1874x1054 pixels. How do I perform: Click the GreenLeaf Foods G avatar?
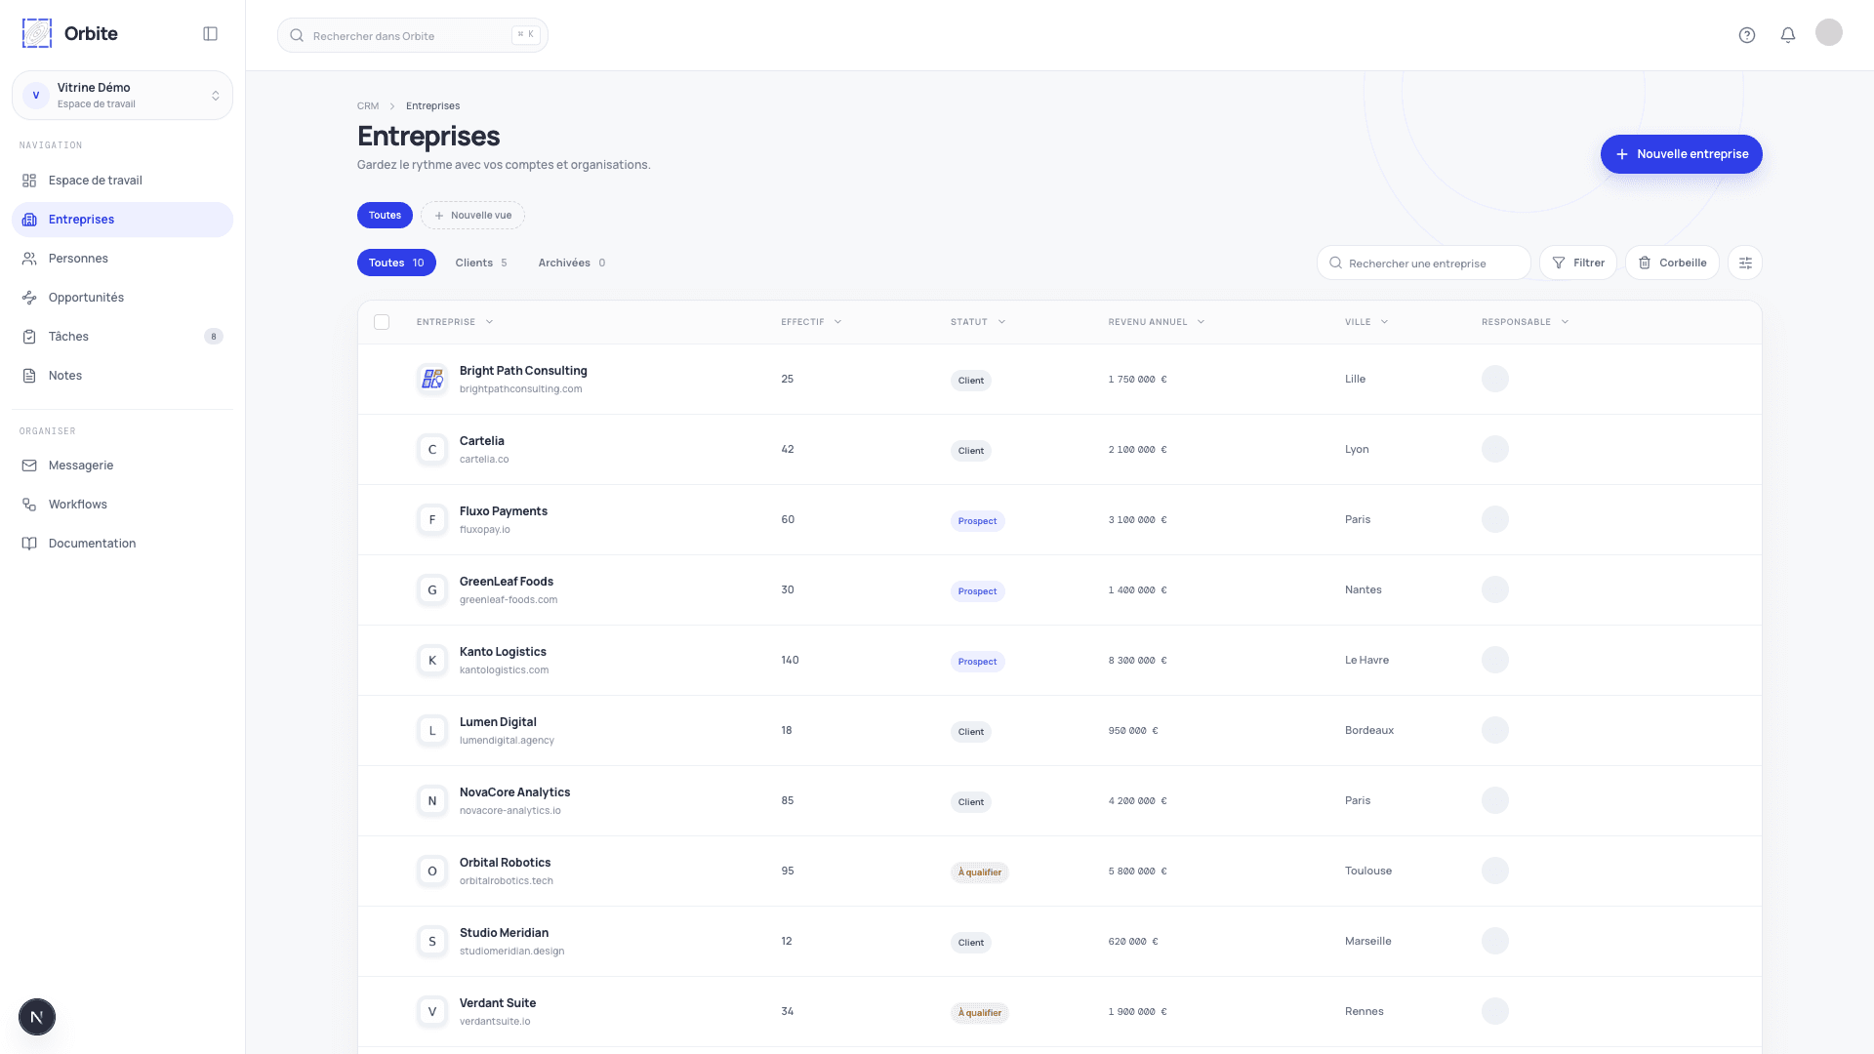pos(432,589)
